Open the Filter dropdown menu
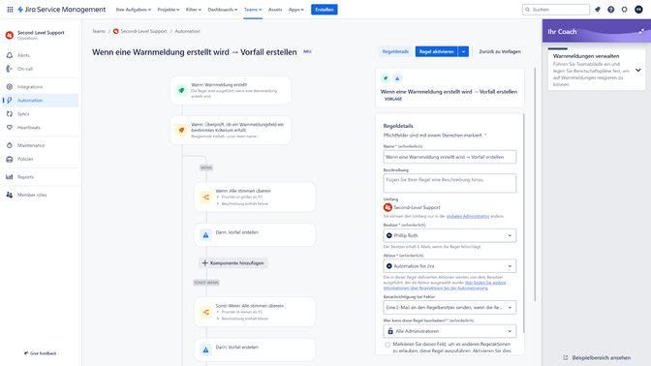The width and height of the screenshot is (651, 366). (194, 10)
